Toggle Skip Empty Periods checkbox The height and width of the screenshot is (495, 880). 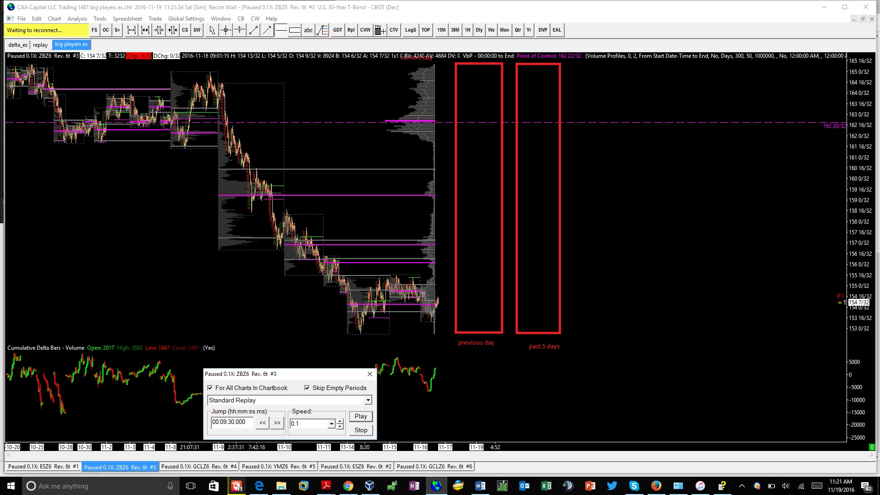tap(307, 388)
